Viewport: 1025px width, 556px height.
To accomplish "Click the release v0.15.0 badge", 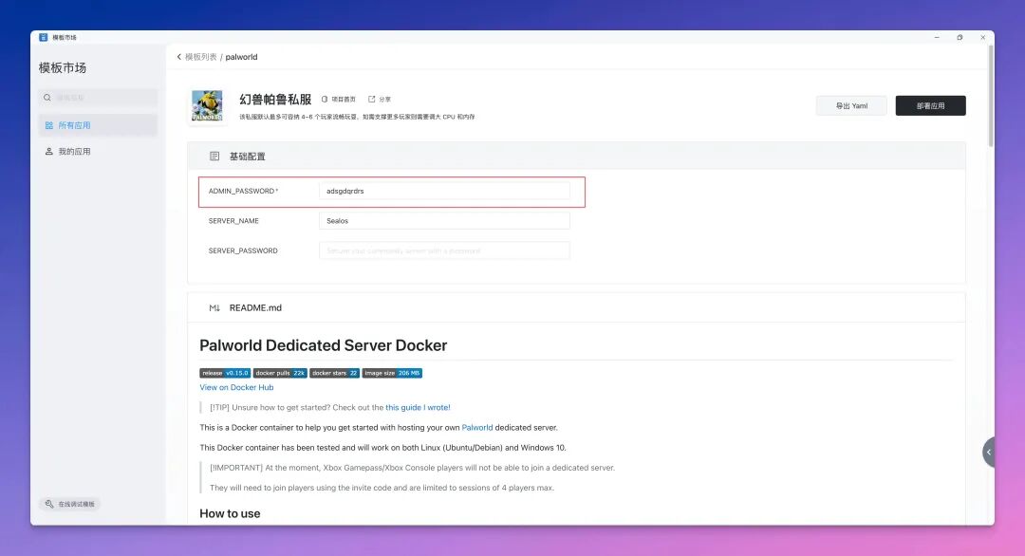I will pos(225,373).
